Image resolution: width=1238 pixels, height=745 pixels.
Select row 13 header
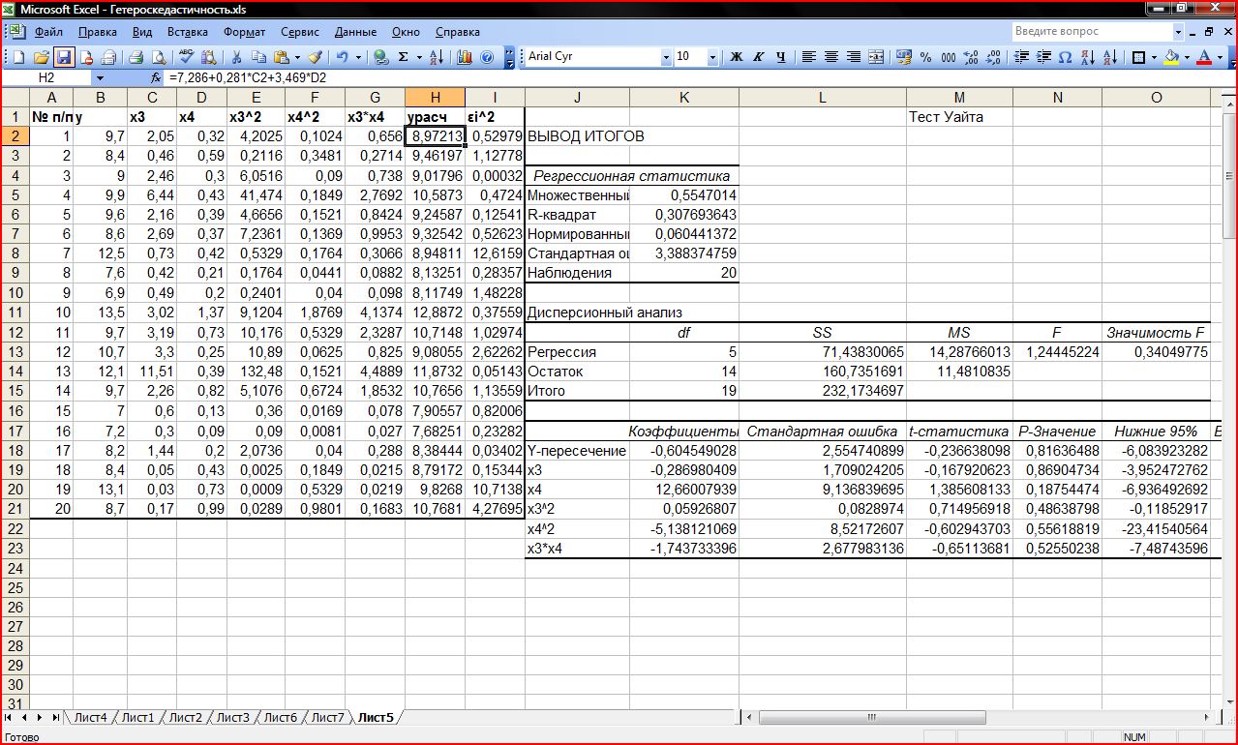point(15,351)
